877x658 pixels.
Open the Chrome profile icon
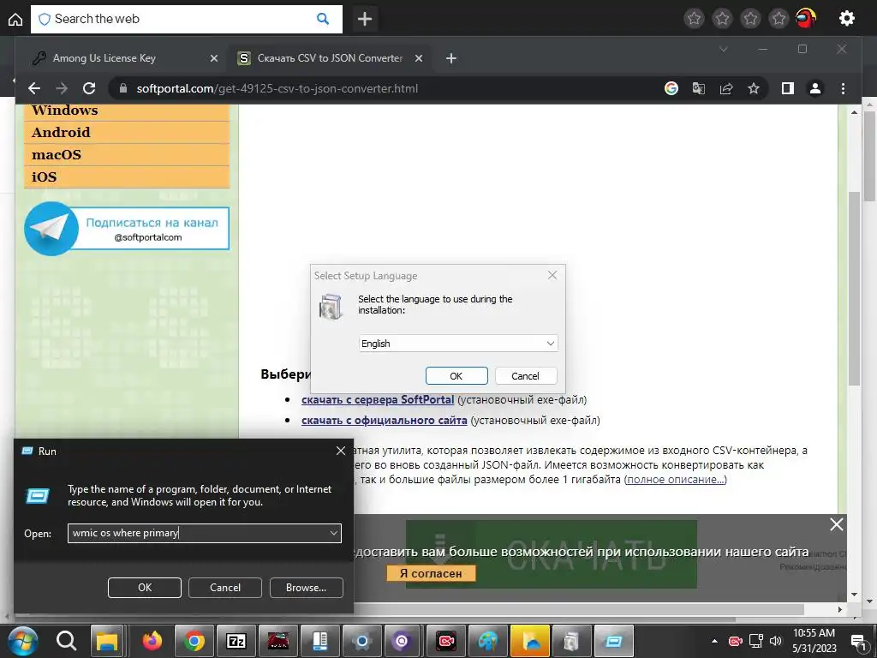coord(815,88)
